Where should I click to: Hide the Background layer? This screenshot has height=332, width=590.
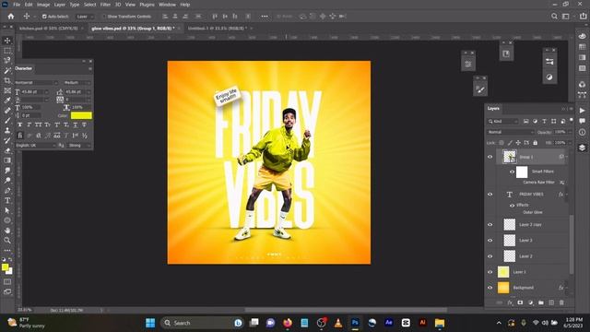tap(490, 288)
